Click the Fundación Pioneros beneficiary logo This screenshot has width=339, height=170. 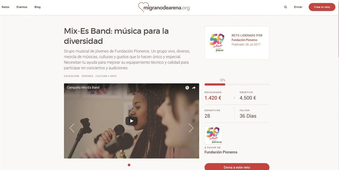[214, 135]
